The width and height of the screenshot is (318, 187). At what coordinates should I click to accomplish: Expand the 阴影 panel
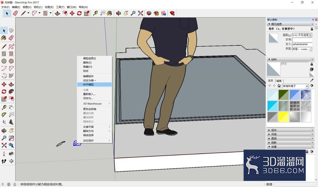[269, 142]
